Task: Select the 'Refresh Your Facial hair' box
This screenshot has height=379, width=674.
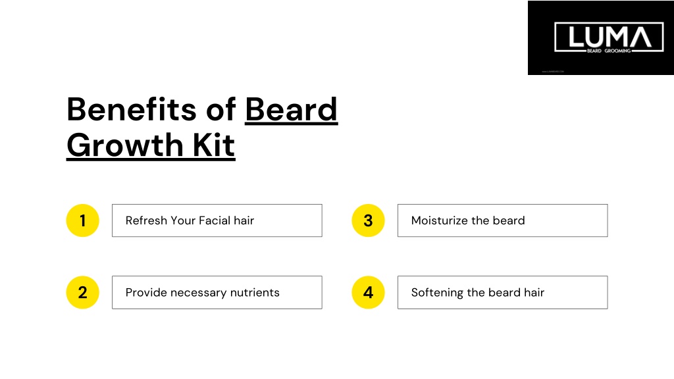Action: tap(217, 220)
